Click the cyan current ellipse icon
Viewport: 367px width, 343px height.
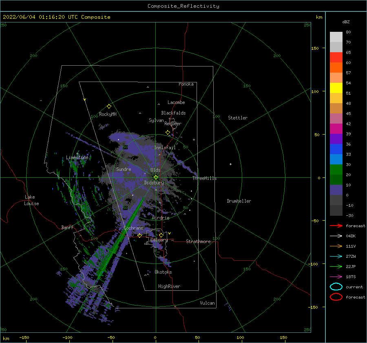[x=336, y=287]
